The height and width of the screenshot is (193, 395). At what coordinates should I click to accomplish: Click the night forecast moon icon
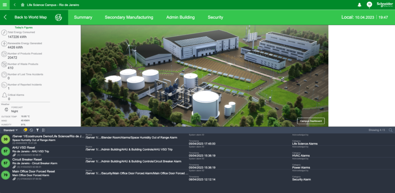click(7, 110)
